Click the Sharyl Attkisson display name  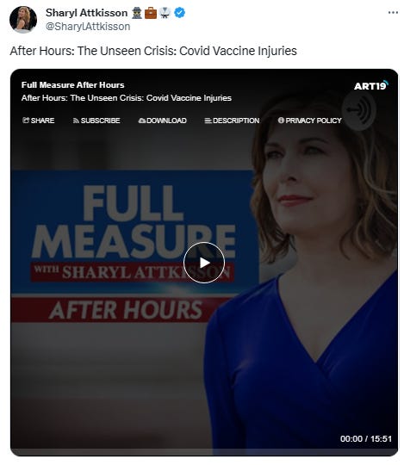pos(87,13)
